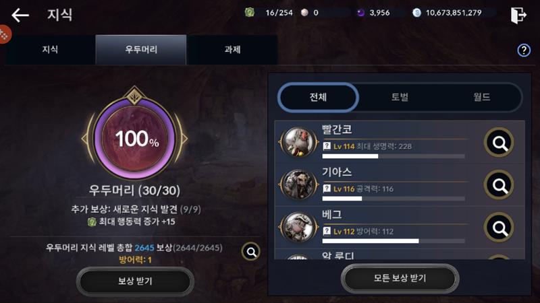The width and height of the screenshot is (540, 303).
Task: Click the 빨간코 knowledge progress bar
Action: [x=394, y=156]
